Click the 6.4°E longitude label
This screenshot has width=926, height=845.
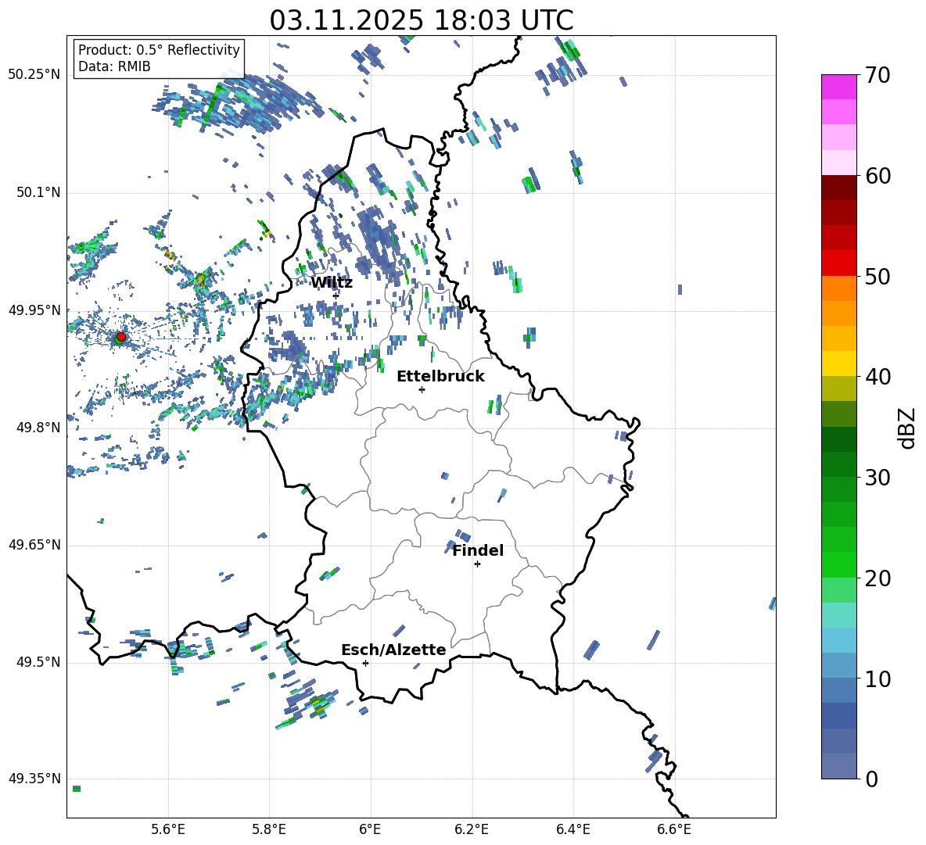(572, 829)
